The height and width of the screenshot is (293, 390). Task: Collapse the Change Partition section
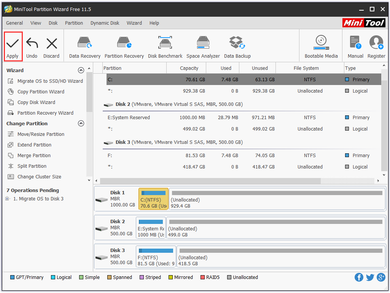[81, 124]
